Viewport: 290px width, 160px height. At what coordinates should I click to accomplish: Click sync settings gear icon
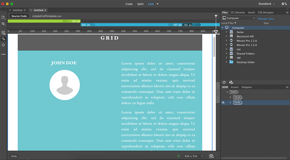point(284,4)
